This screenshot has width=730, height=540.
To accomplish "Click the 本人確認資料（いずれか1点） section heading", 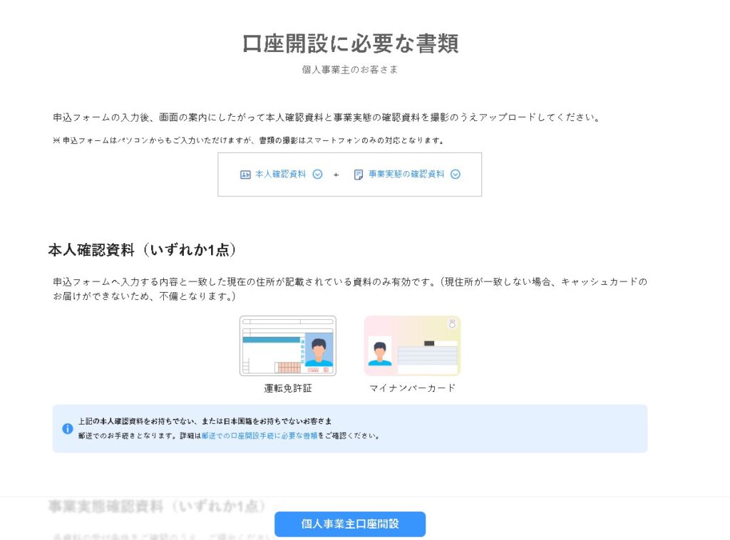I will (x=142, y=250).
